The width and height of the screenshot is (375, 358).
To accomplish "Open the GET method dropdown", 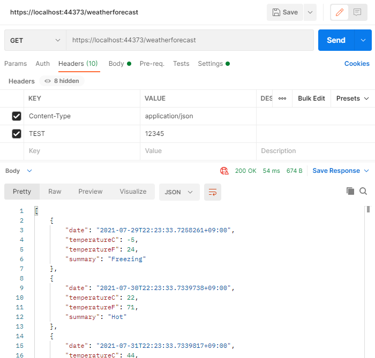I will pos(35,40).
